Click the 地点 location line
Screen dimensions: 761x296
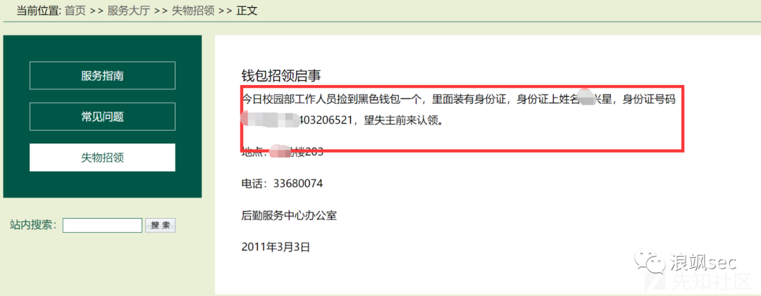pyautogui.click(x=282, y=152)
